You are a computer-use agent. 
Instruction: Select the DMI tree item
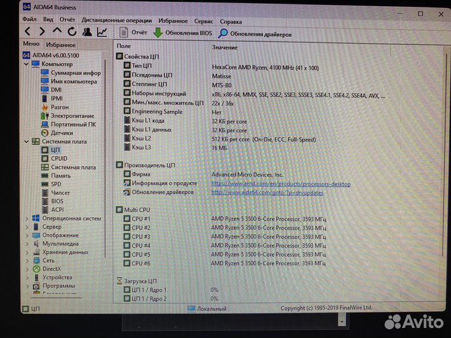[51, 90]
